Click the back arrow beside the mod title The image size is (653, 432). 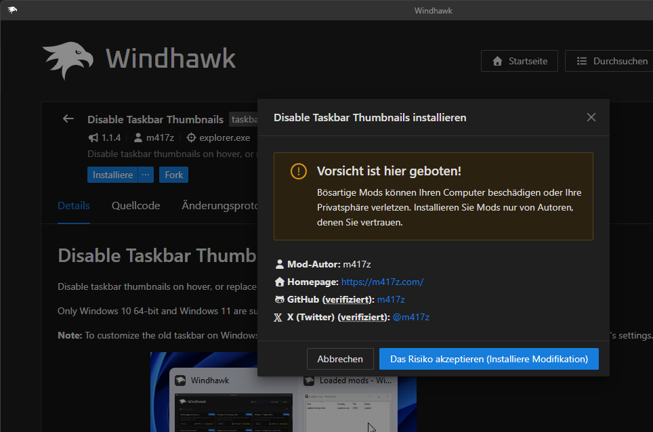(x=68, y=118)
